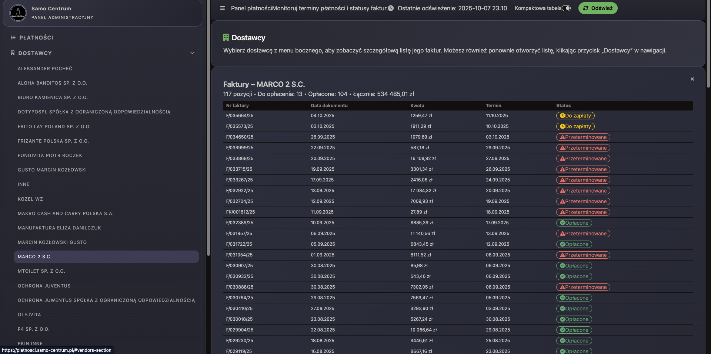
Task: Click the green building icon by Dostawcy heading
Action: pyautogui.click(x=226, y=38)
